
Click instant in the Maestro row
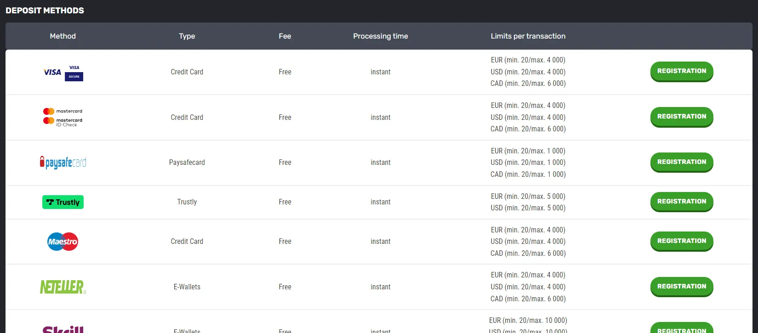tap(381, 242)
